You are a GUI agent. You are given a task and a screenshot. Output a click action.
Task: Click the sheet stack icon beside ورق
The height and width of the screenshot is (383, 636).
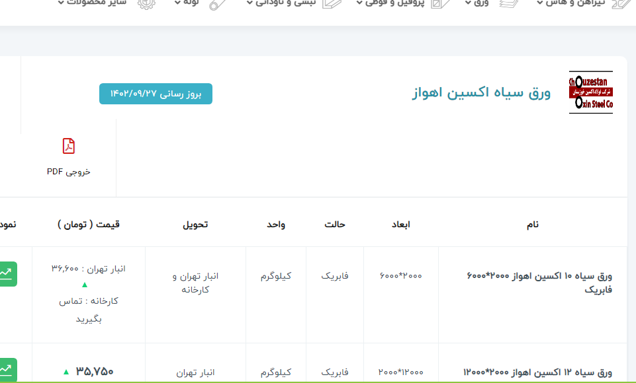point(508,3)
